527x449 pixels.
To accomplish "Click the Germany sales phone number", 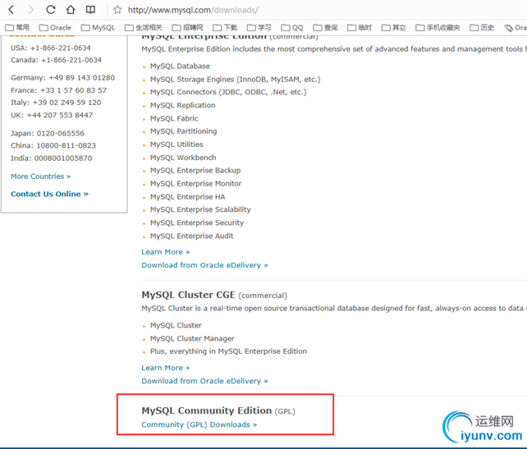I will (x=81, y=78).
